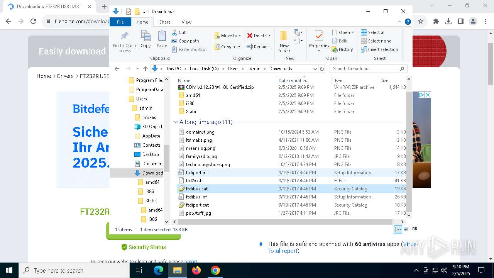
Task: Click Local Disk (C:) breadcrumb
Action: (x=204, y=69)
